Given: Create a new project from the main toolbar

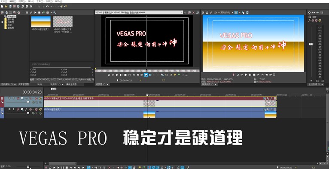Looking at the screenshot, I should [2, 6].
